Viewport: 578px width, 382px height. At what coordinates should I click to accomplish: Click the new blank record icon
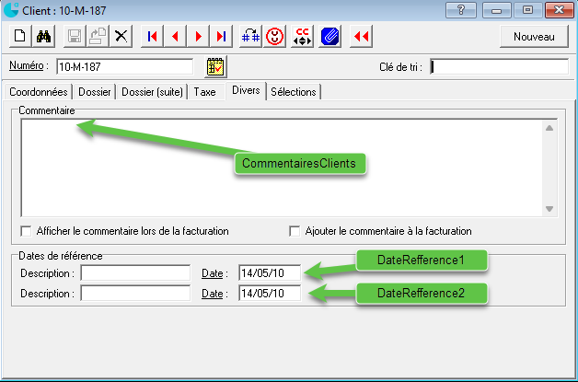[19, 36]
